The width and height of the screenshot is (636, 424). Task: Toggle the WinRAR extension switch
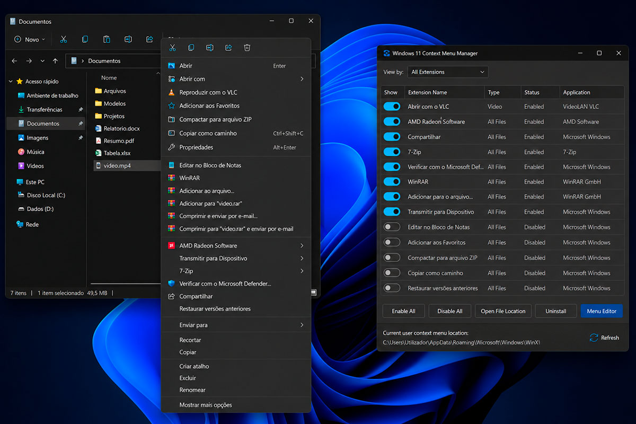pyautogui.click(x=392, y=182)
